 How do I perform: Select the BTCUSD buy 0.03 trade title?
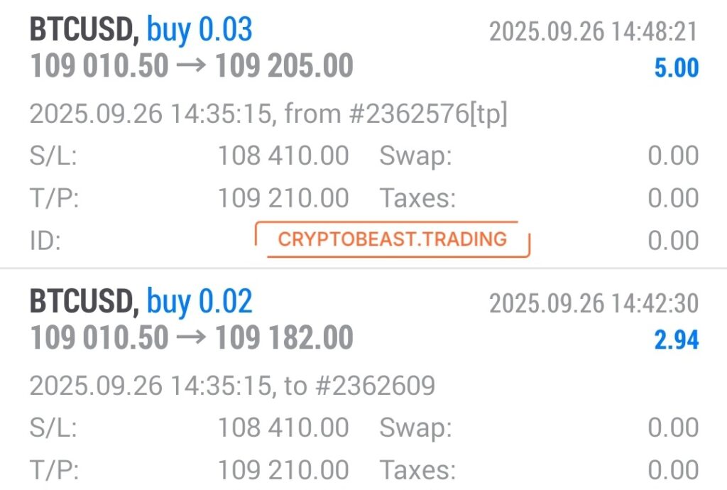[141, 30]
